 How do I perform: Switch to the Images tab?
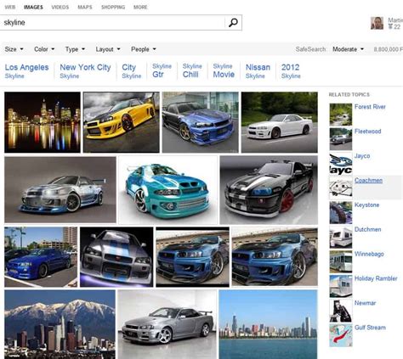pyautogui.click(x=33, y=7)
